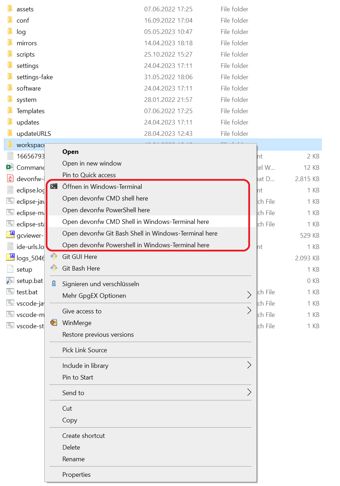Click the Windows Terminal icon beside Öffnen in Windows-Terminal
The image size is (340, 486).
click(x=54, y=186)
